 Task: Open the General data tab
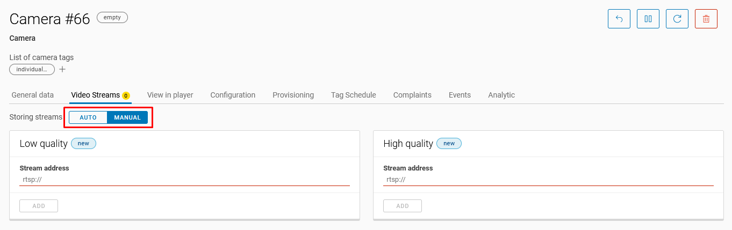click(33, 95)
